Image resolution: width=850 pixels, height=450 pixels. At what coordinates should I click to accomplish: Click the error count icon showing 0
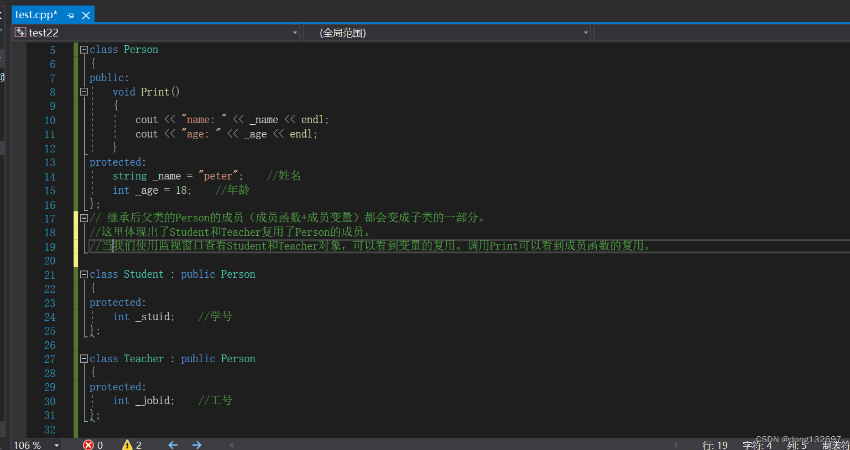coord(88,445)
